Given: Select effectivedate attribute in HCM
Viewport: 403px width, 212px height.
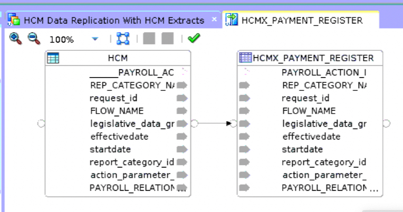Looking at the screenshot, I should pos(119,137).
